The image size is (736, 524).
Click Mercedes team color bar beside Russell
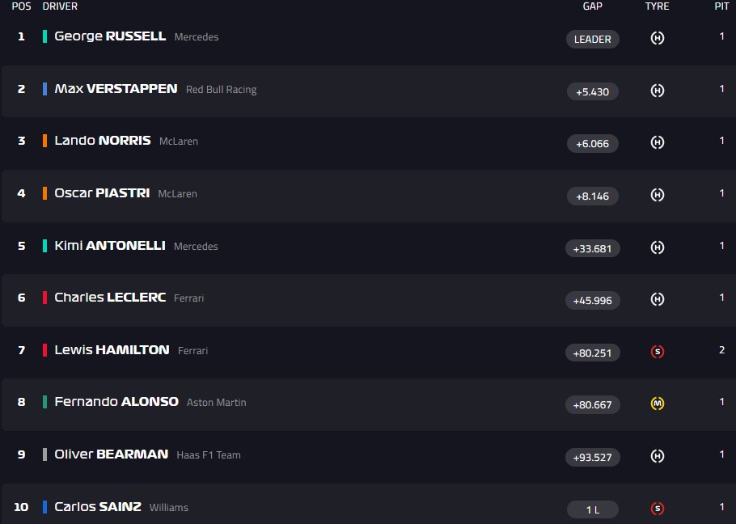point(45,36)
